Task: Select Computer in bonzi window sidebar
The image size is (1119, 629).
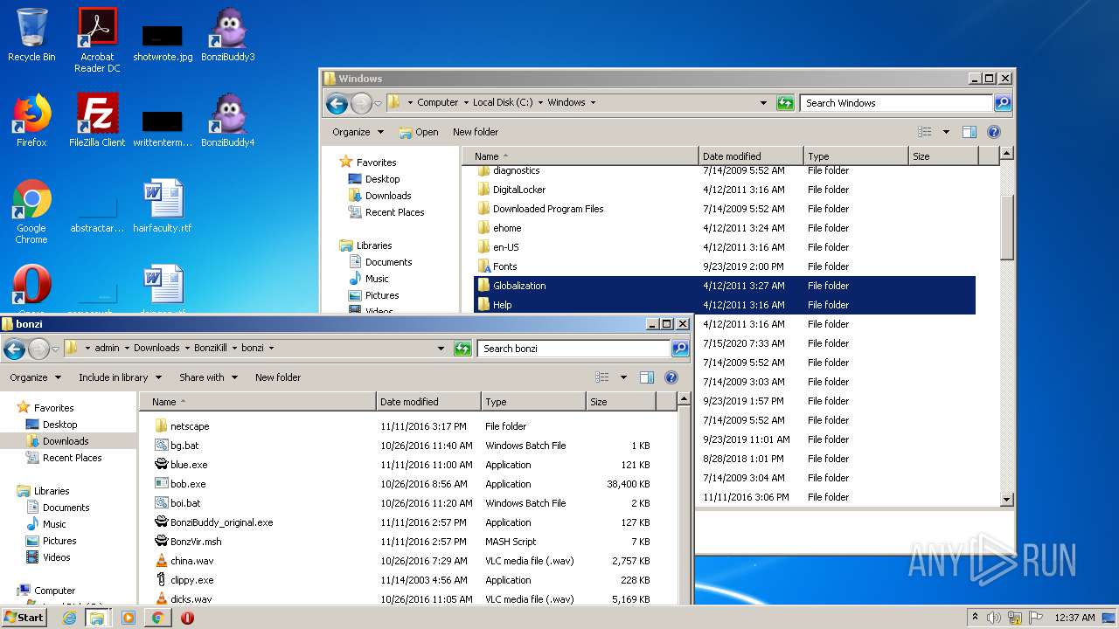Action: coord(54,591)
